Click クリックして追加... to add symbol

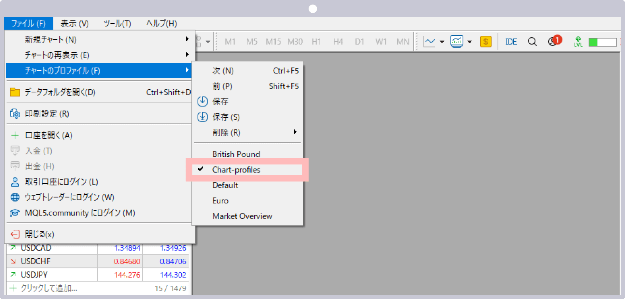point(49,288)
